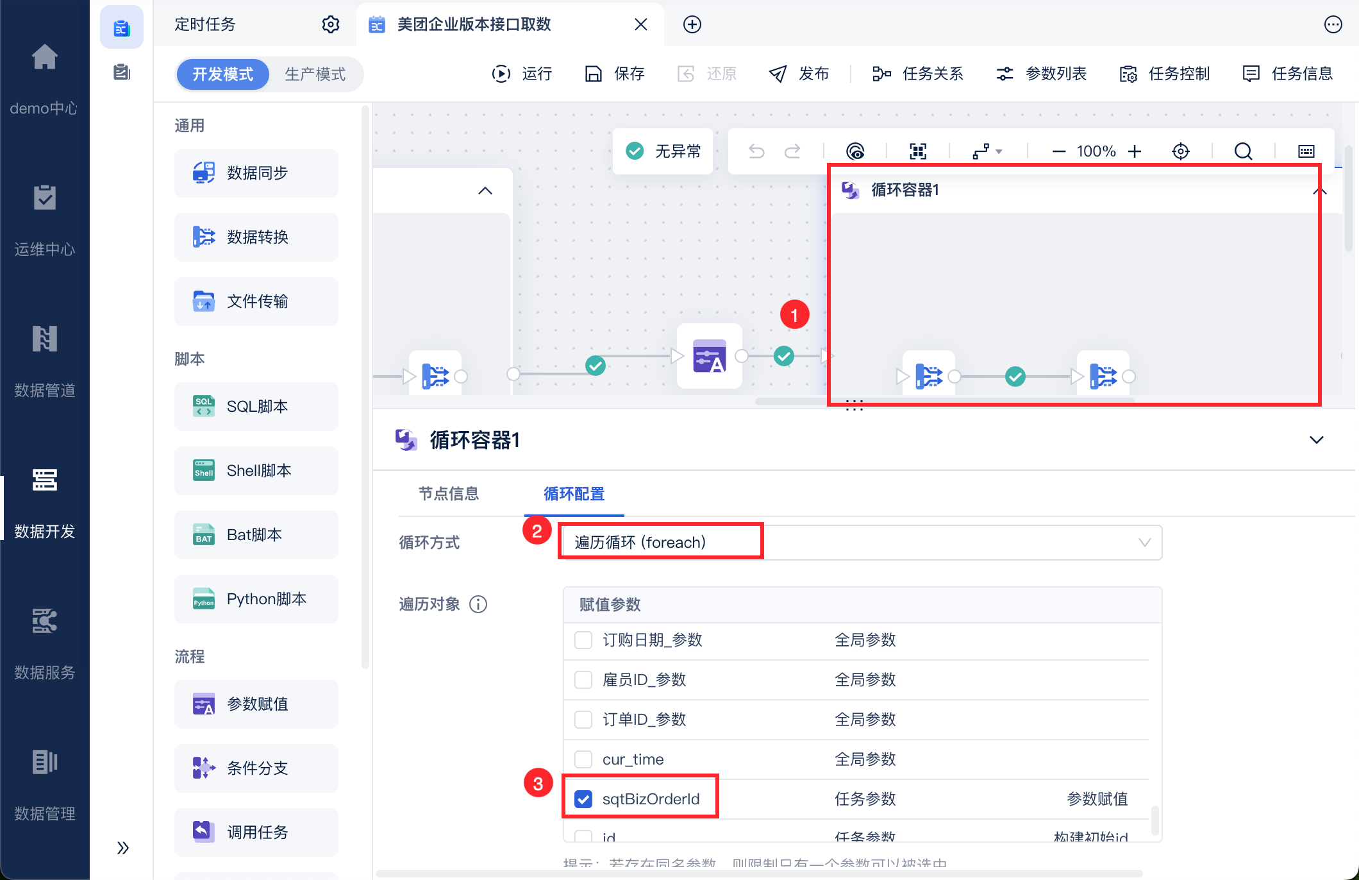Screen dimensions: 1359x880
Task: Click the canvas search magnifier icon
Action: (x=1243, y=151)
